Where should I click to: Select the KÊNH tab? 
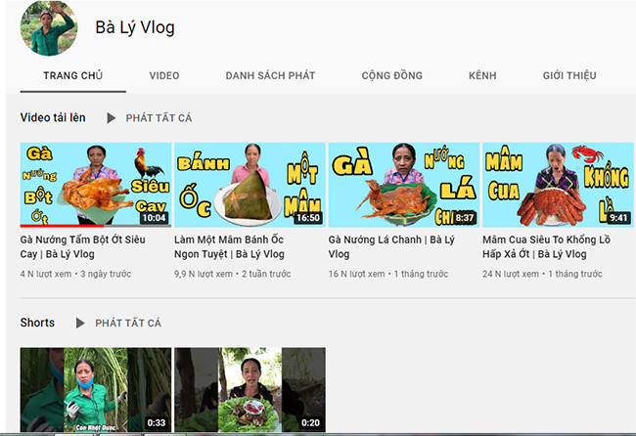(482, 75)
